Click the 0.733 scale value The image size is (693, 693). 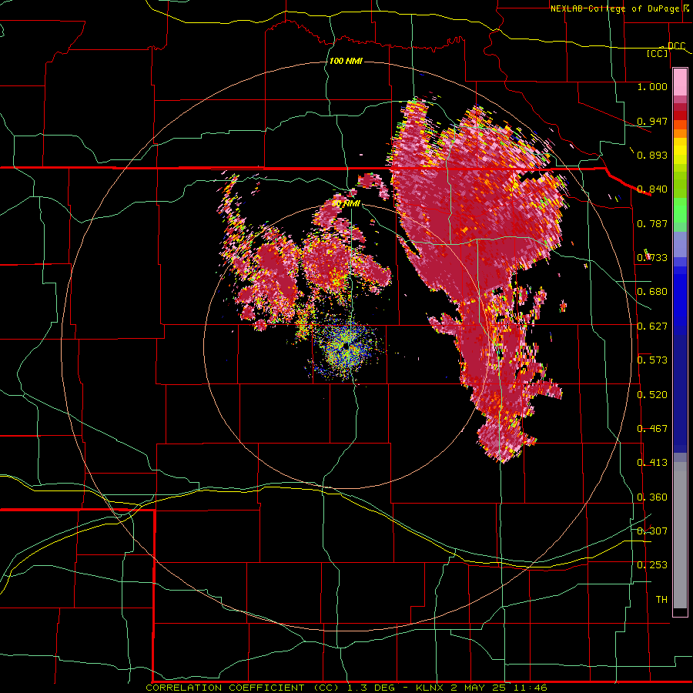652,258
